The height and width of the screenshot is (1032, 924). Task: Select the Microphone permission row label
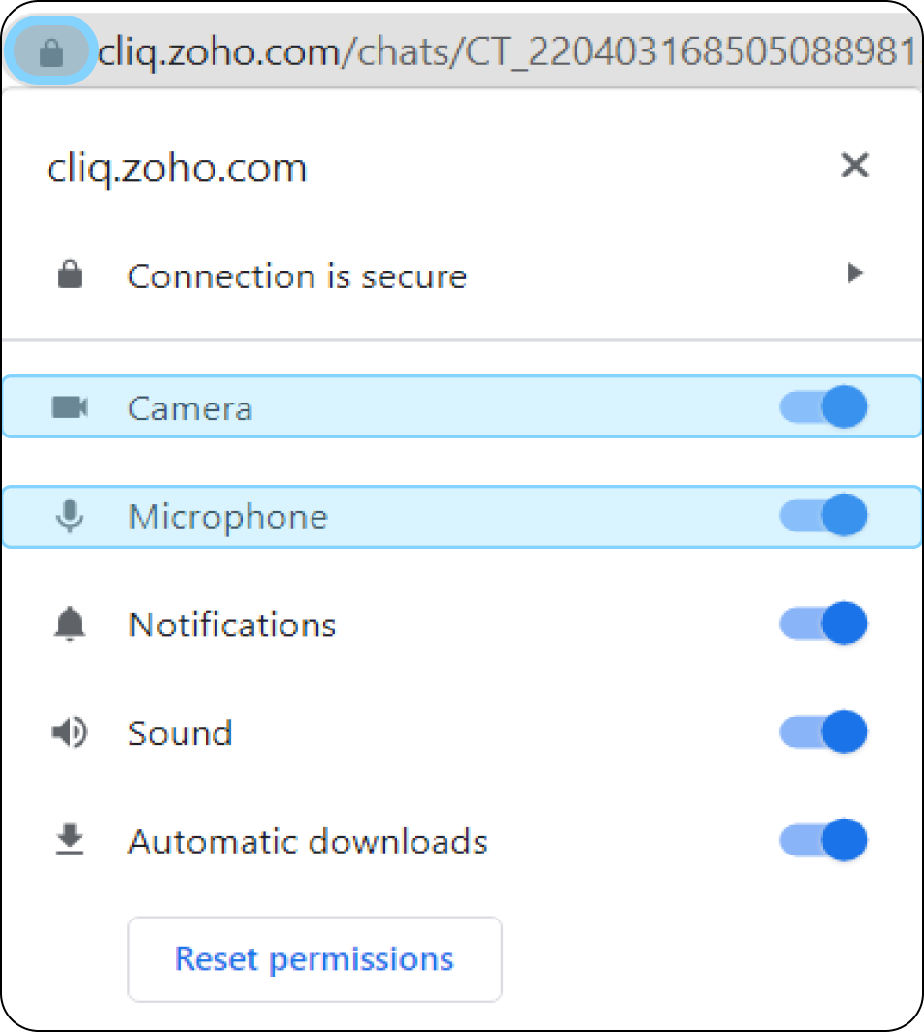[228, 517]
